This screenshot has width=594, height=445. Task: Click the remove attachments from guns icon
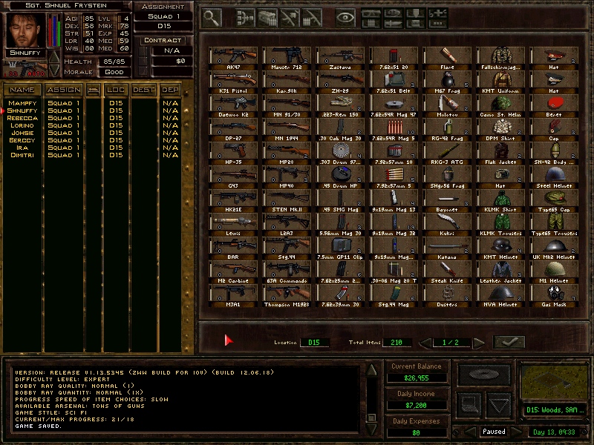[290, 18]
